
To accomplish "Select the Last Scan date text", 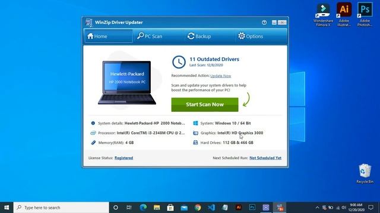I will click(x=206, y=65).
